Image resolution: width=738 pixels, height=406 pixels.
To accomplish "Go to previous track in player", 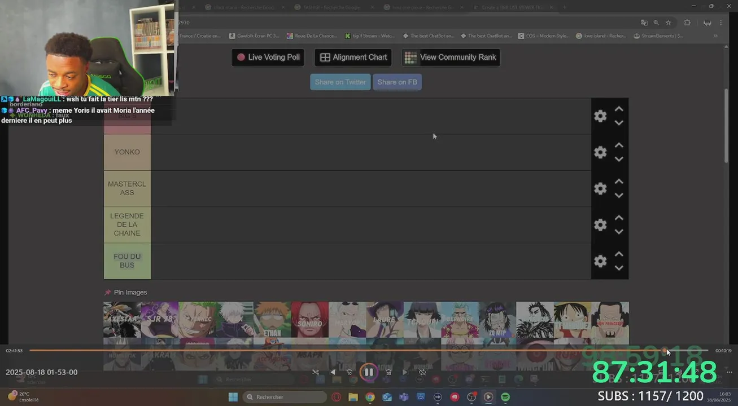I will point(332,372).
